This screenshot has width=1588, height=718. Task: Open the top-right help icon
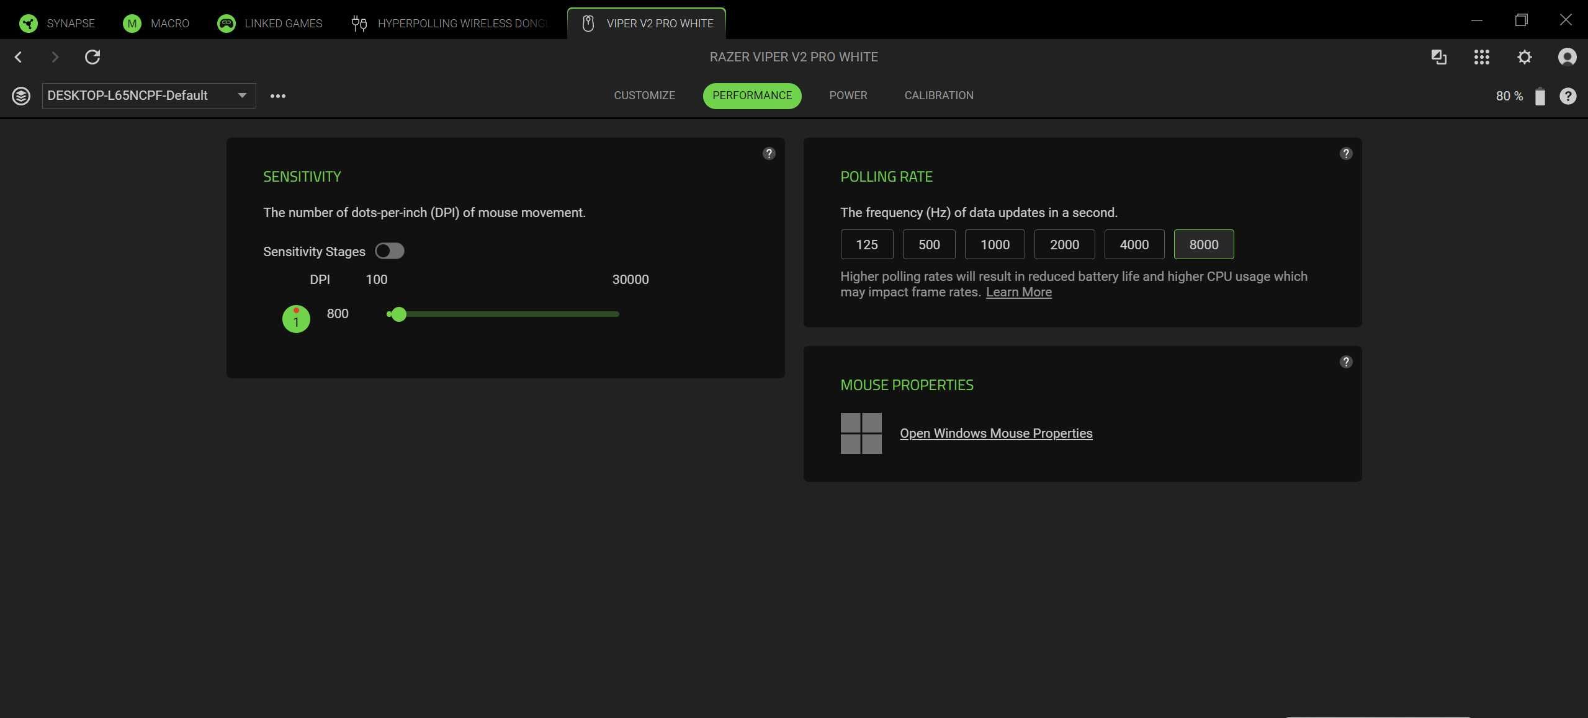(x=1568, y=96)
